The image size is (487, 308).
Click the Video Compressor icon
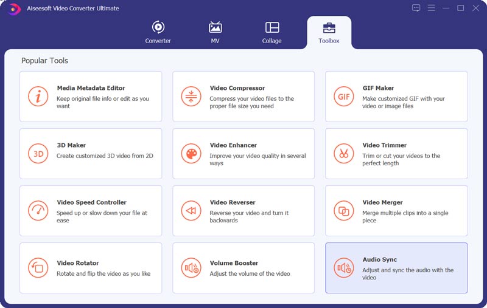191,97
